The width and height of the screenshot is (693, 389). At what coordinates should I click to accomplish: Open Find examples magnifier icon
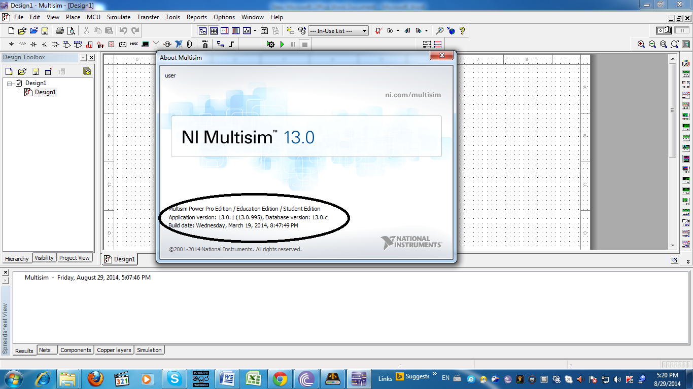click(440, 31)
